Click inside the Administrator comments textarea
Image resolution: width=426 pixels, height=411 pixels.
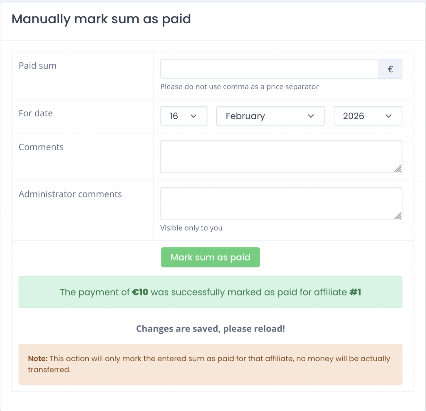click(x=281, y=203)
